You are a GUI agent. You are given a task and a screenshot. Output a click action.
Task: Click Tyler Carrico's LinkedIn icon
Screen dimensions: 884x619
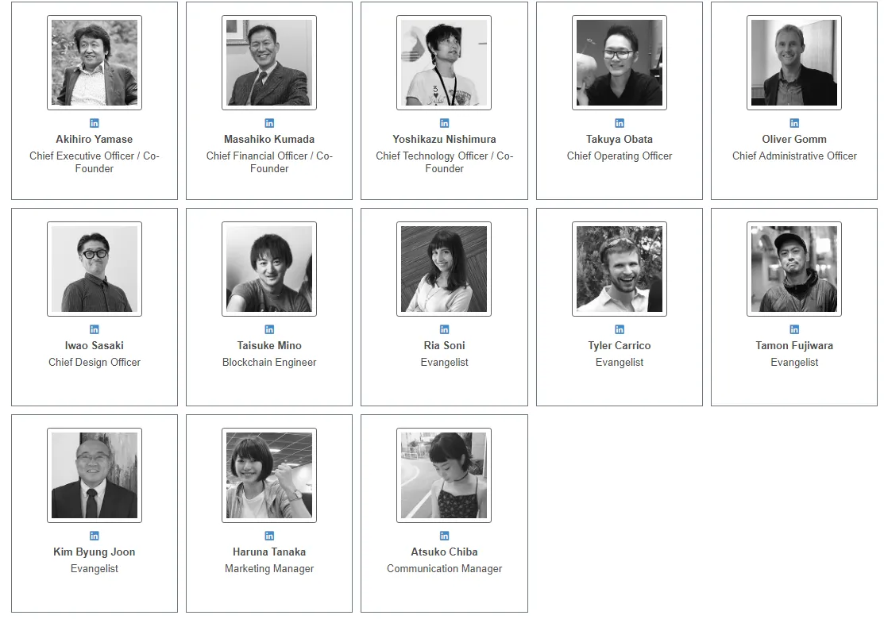pos(620,329)
